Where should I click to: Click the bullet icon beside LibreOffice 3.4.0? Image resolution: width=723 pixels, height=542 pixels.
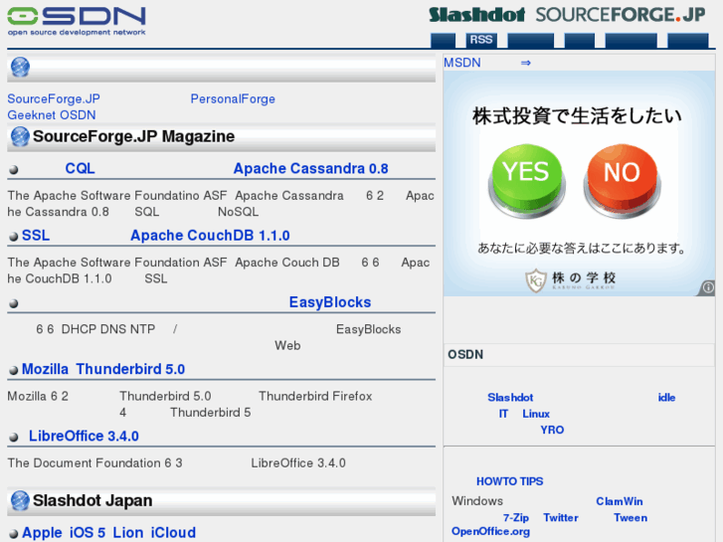tap(14, 438)
